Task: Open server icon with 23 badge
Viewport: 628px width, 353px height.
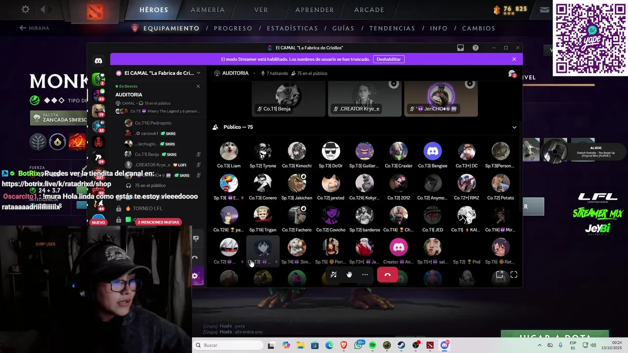Action: tap(99, 94)
